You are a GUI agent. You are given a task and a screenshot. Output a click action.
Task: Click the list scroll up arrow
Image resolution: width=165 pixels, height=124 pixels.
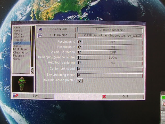click(32, 69)
